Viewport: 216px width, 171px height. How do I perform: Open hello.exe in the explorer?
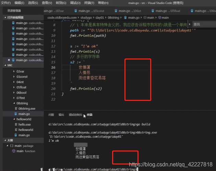25,124
